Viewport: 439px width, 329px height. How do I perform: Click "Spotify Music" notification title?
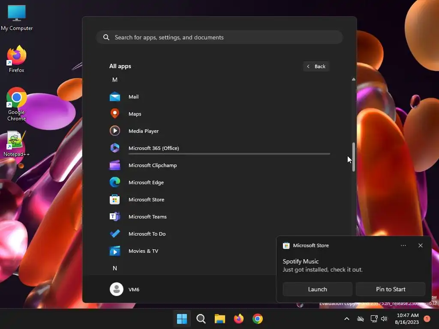point(301,261)
